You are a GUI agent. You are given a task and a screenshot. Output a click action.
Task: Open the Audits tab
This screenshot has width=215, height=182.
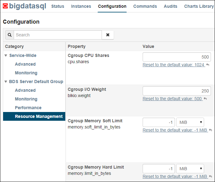[171, 6]
